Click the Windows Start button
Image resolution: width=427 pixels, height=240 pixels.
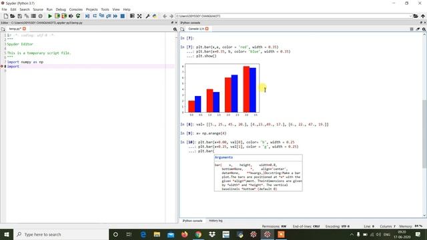[7, 234]
